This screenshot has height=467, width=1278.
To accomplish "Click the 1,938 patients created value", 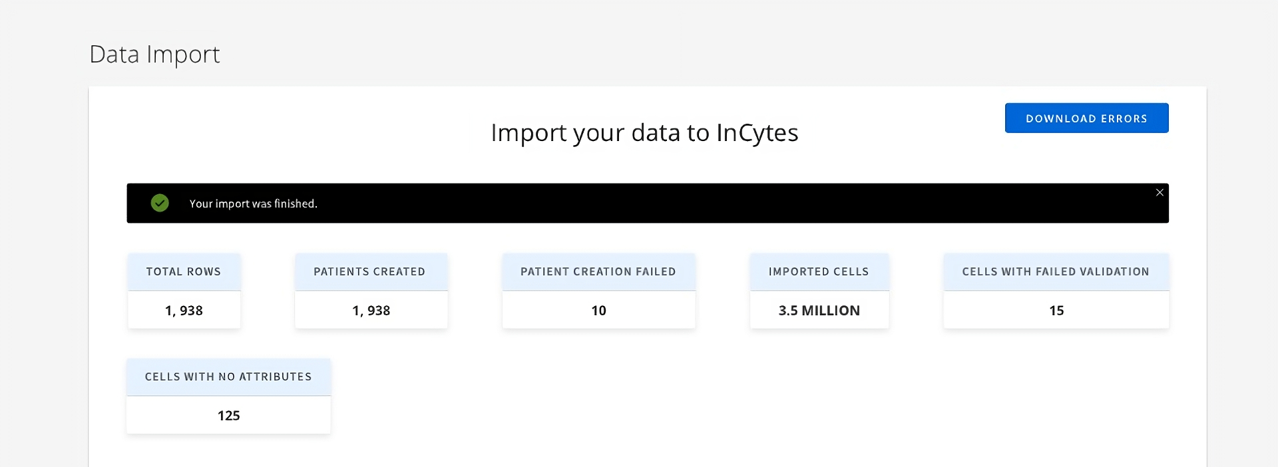I will coord(371,309).
